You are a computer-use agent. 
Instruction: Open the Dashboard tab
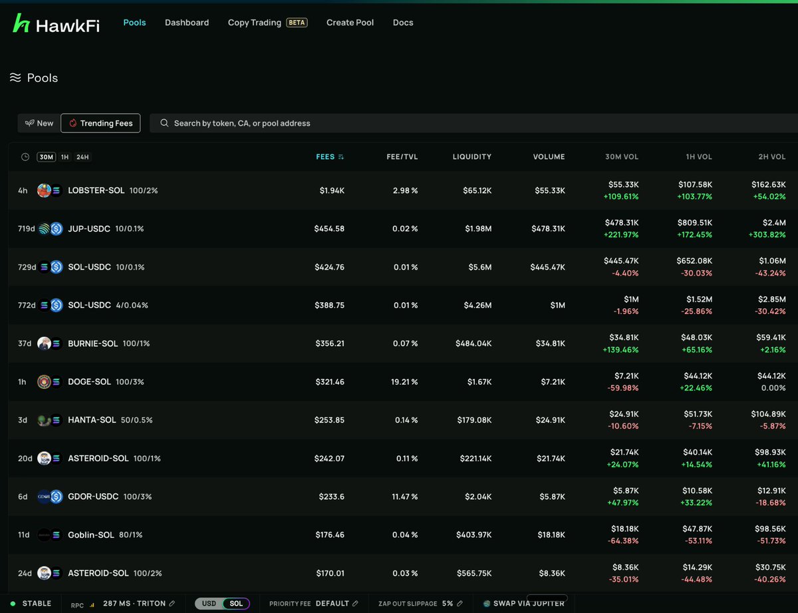(x=187, y=23)
